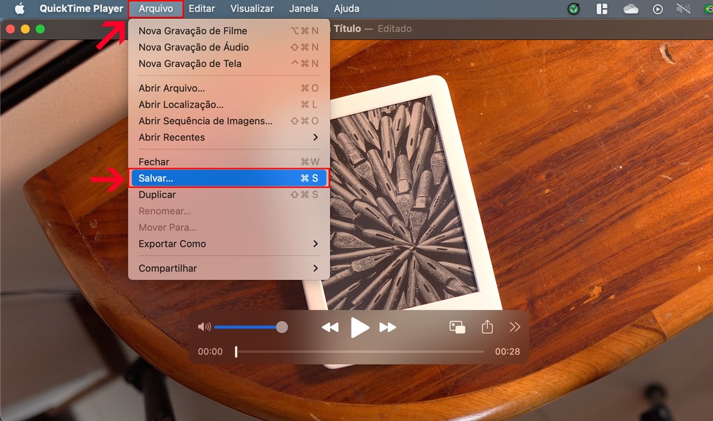Show more controls with double chevron
This screenshot has width=713, height=421.
coord(515,327)
